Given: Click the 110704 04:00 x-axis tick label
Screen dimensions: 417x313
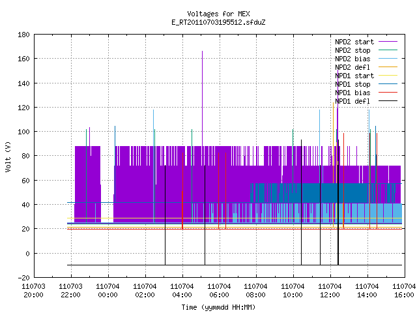Looking at the screenshot, I should point(182,291).
